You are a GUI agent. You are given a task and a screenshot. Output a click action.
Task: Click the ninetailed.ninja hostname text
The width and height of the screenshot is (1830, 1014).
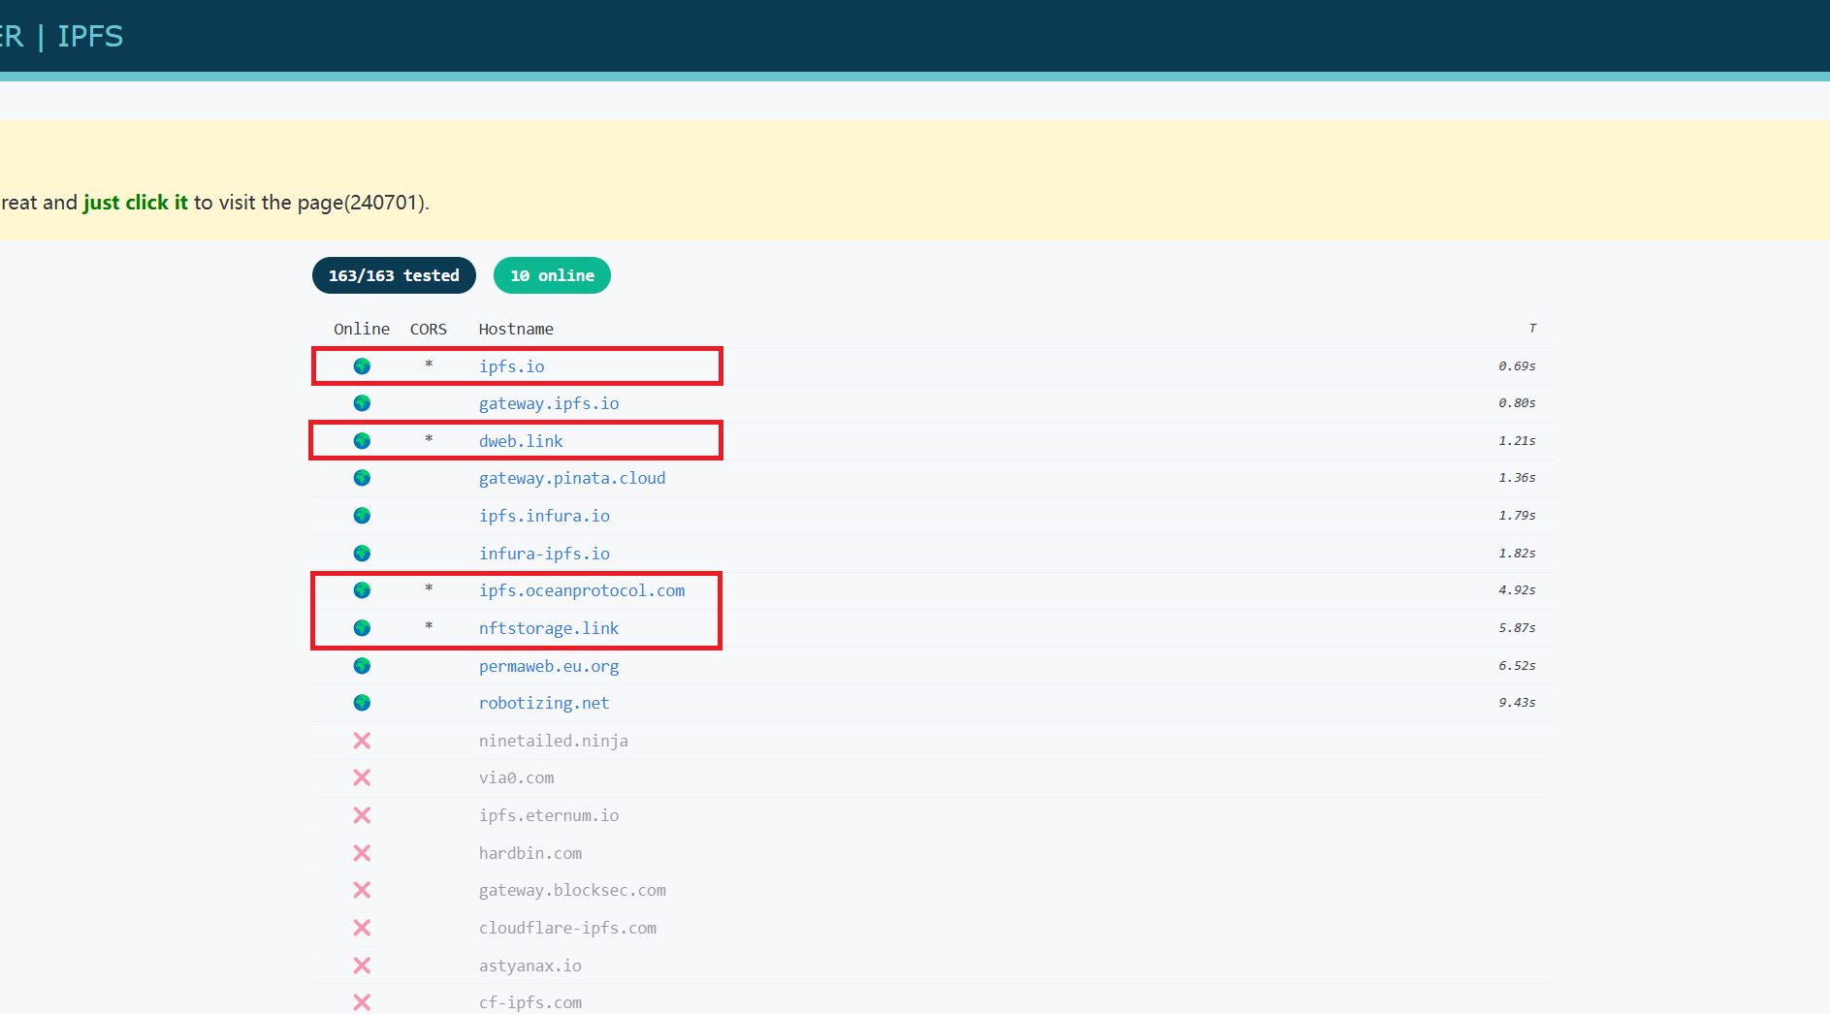(x=554, y=741)
